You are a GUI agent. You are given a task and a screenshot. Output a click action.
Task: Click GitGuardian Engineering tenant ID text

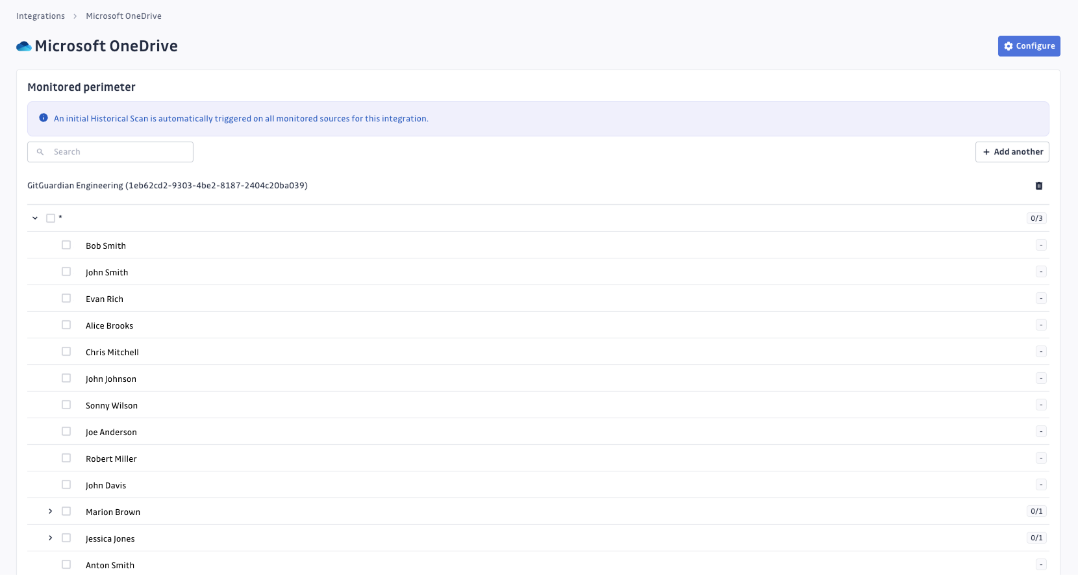point(168,186)
